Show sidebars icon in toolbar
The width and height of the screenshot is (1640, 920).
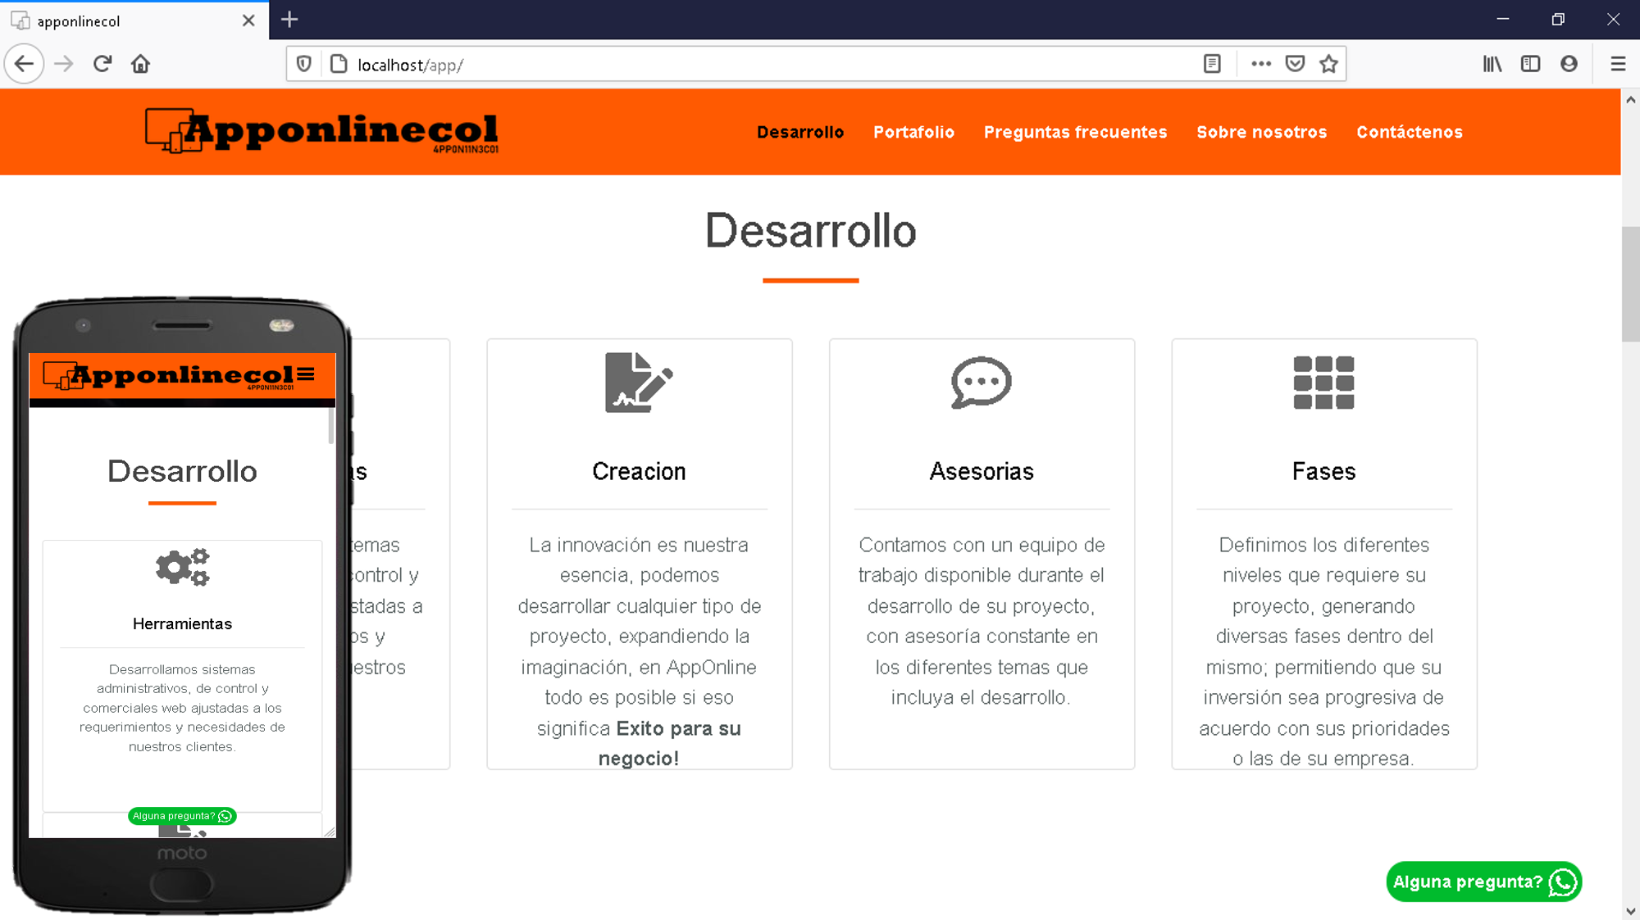point(1530,64)
